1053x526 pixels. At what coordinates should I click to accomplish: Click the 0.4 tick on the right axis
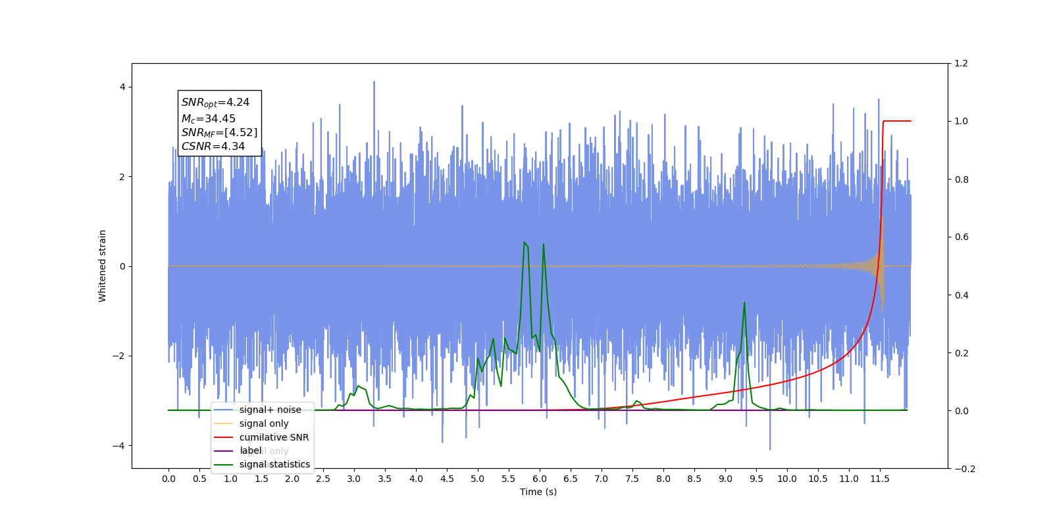961,295
